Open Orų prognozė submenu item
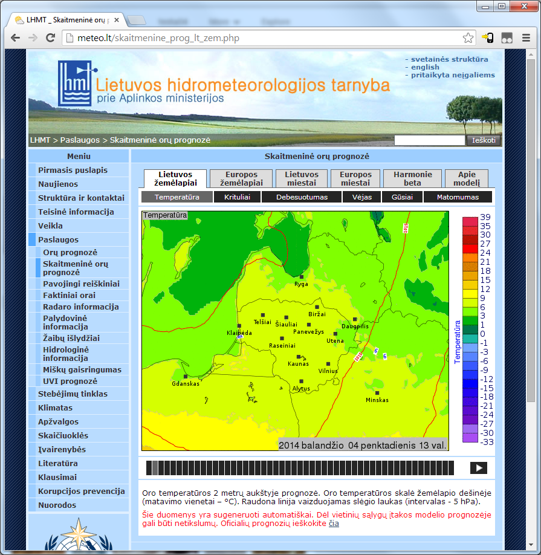541x555 pixels. click(x=82, y=252)
